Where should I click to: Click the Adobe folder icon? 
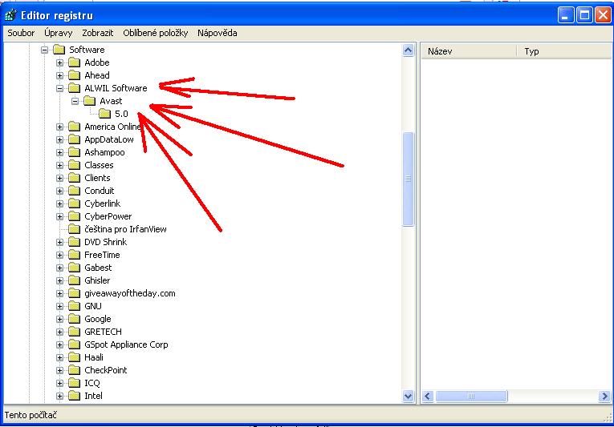click(x=74, y=62)
